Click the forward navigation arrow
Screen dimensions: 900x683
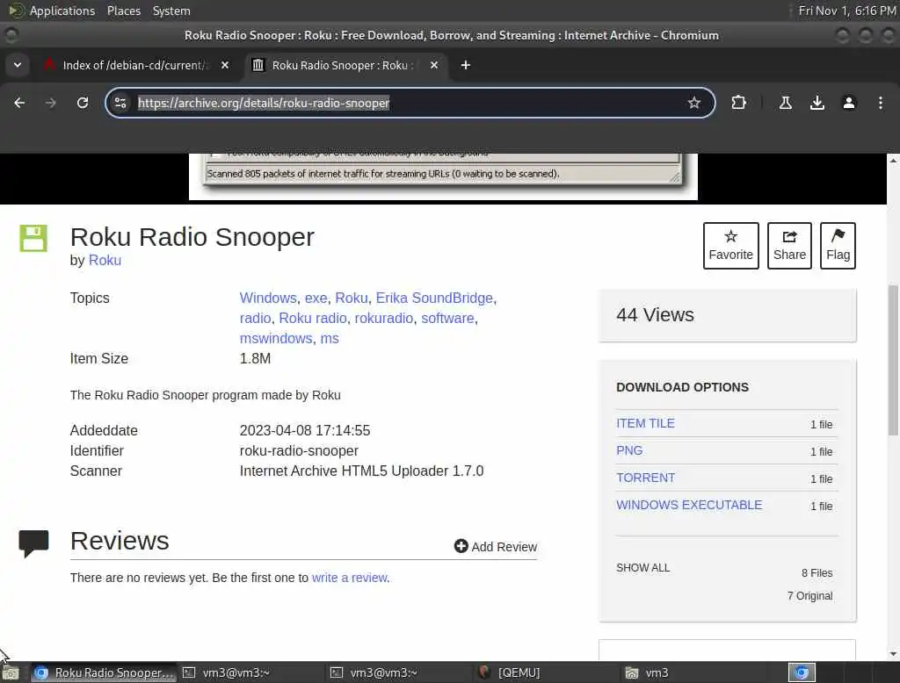(x=50, y=103)
